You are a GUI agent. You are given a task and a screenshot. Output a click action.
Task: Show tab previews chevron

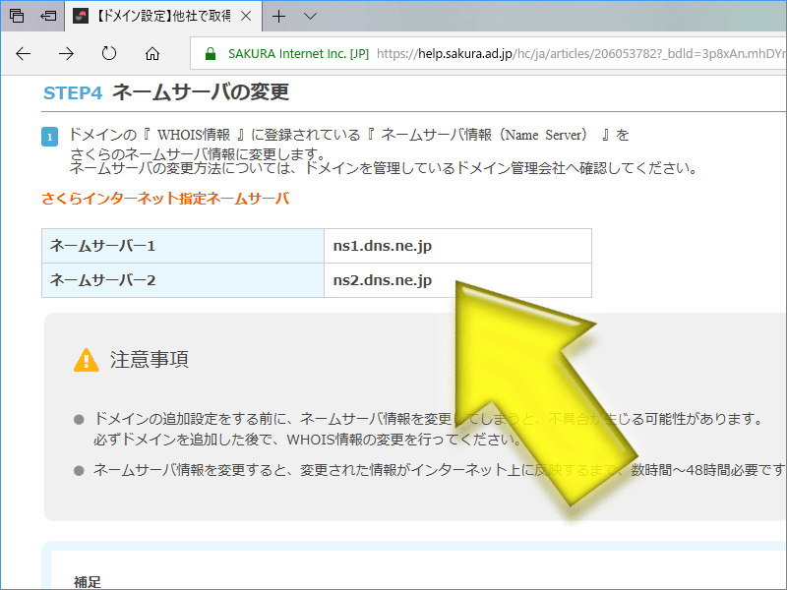pos(310,16)
